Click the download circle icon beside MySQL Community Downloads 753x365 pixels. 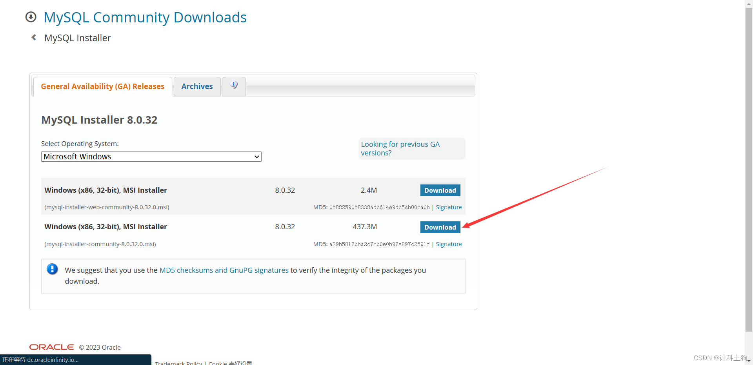[x=31, y=17]
